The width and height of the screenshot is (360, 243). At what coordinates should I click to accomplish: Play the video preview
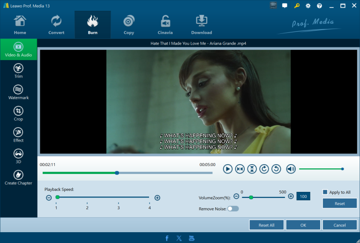click(227, 169)
